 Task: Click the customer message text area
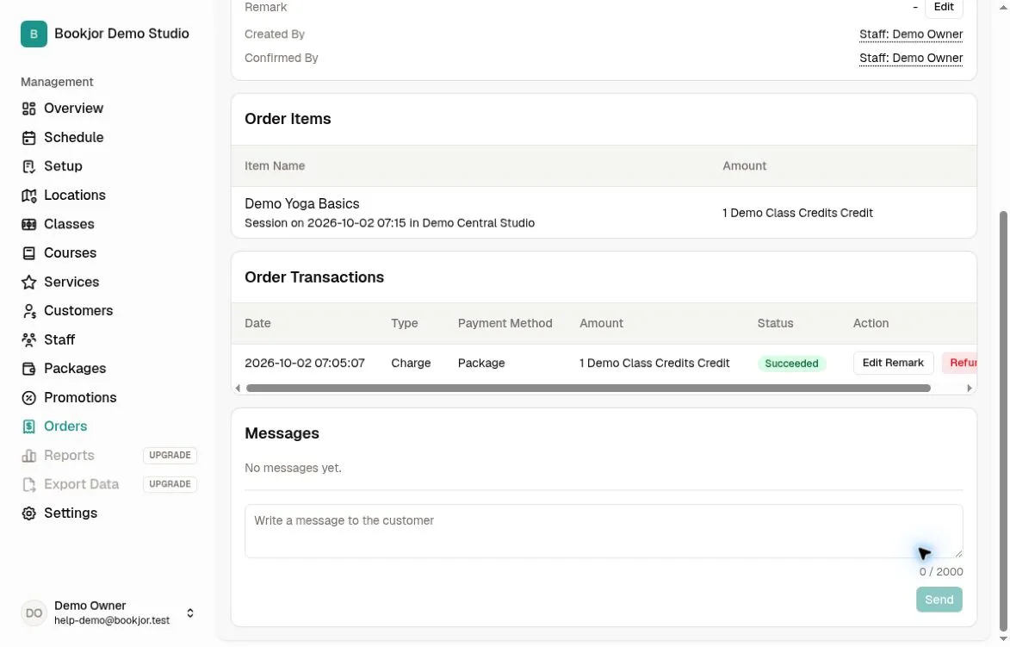604,531
